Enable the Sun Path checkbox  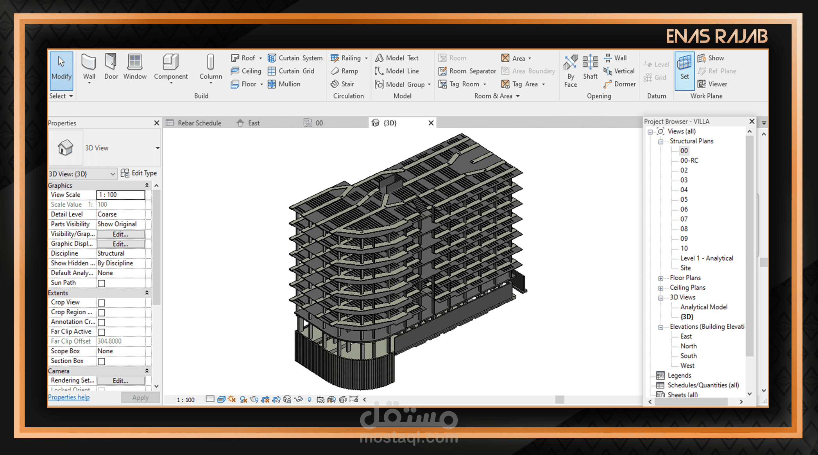point(102,283)
